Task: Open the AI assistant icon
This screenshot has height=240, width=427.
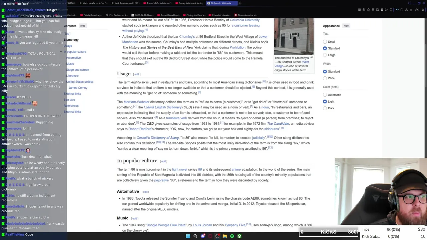Action: coord(417,10)
